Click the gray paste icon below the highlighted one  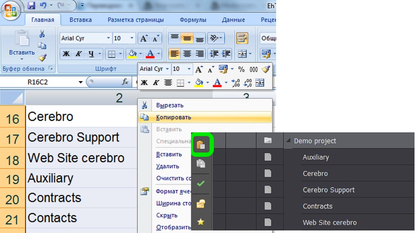(x=201, y=163)
